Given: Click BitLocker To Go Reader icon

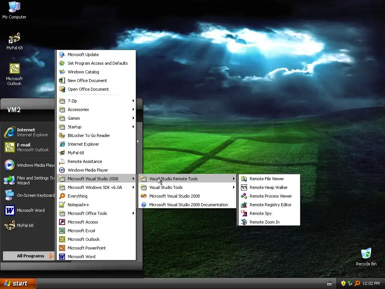Looking at the screenshot, I should pyautogui.click(x=62, y=135).
